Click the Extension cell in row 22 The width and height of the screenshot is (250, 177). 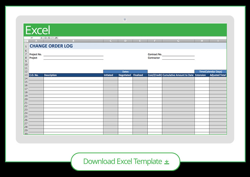click(202, 106)
